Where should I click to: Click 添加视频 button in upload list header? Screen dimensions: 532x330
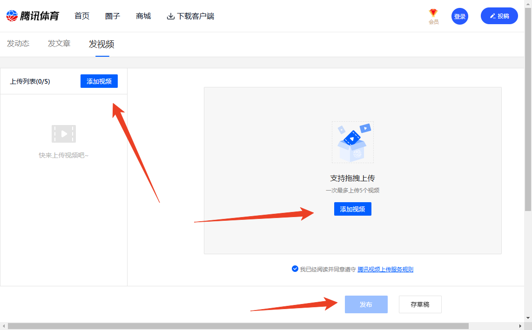point(99,81)
